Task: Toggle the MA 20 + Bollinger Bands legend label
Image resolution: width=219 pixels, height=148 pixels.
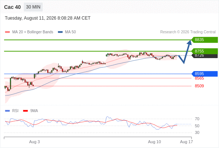Action: pyautogui.click(x=33, y=32)
